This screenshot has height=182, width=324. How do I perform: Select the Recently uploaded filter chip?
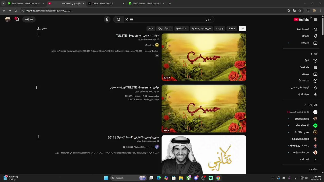tap(165, 29)
